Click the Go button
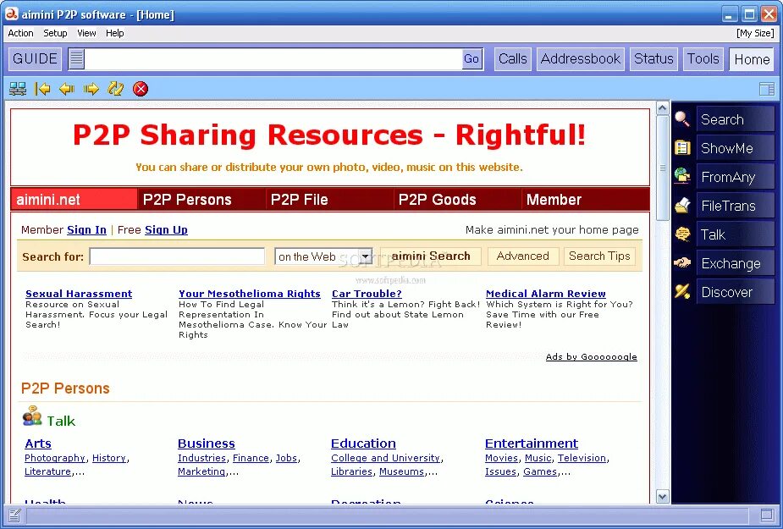 pos(471,59)
